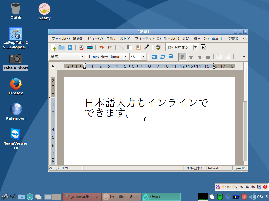This screenshot has width=269, height=201.
Task: Paste from clipboard with the paste icon
Action: coord(138,47)
